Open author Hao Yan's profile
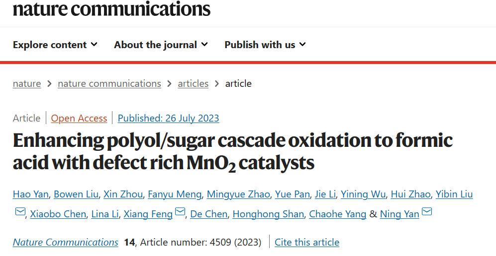Viewport: 496px width, 256px height. point(31,194)
